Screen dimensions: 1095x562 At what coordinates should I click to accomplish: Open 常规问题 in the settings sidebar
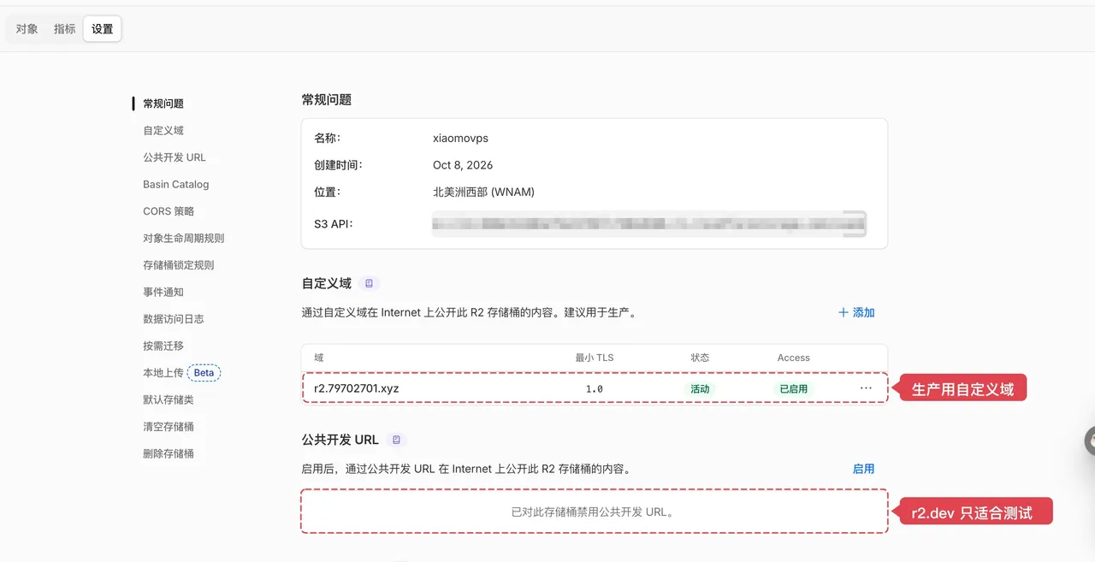(x=163, y=104)
